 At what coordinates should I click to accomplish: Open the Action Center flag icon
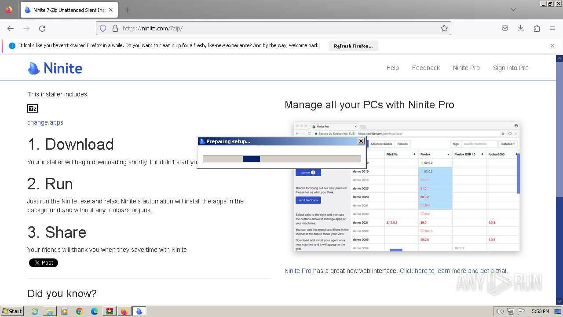pos(522,311)
